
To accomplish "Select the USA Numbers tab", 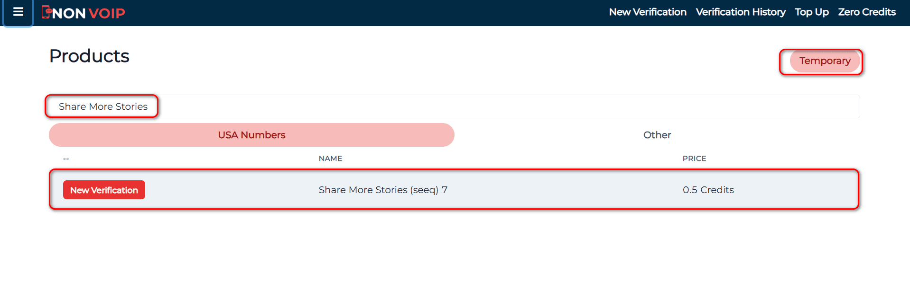I will point(251,135).
